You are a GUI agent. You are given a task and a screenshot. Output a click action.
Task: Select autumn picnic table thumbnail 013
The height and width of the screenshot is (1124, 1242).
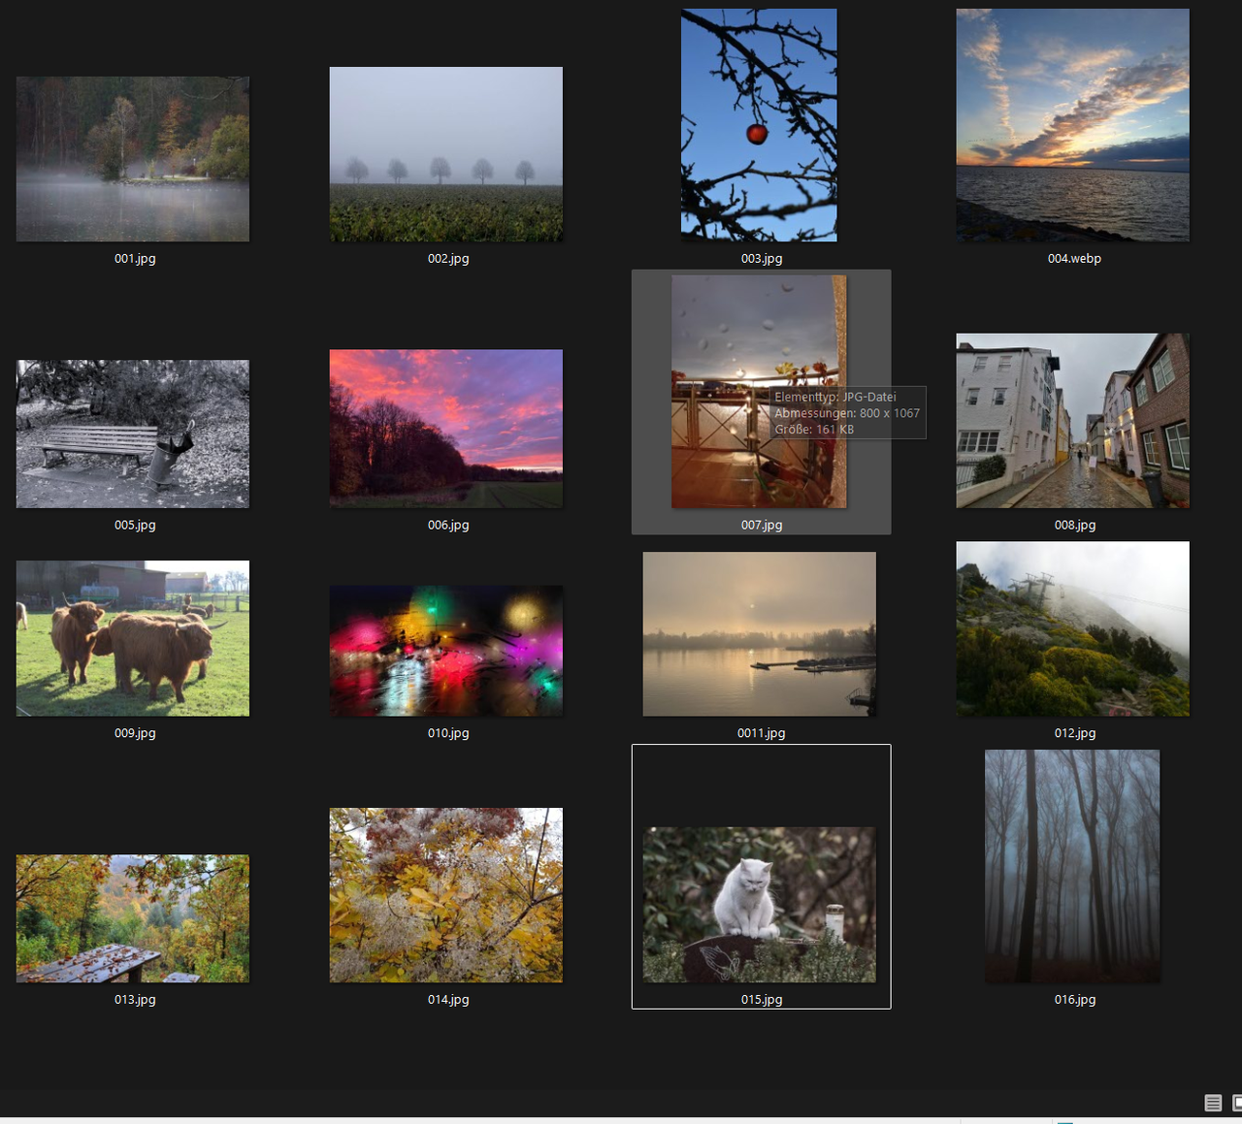click(x=133, y=918)
